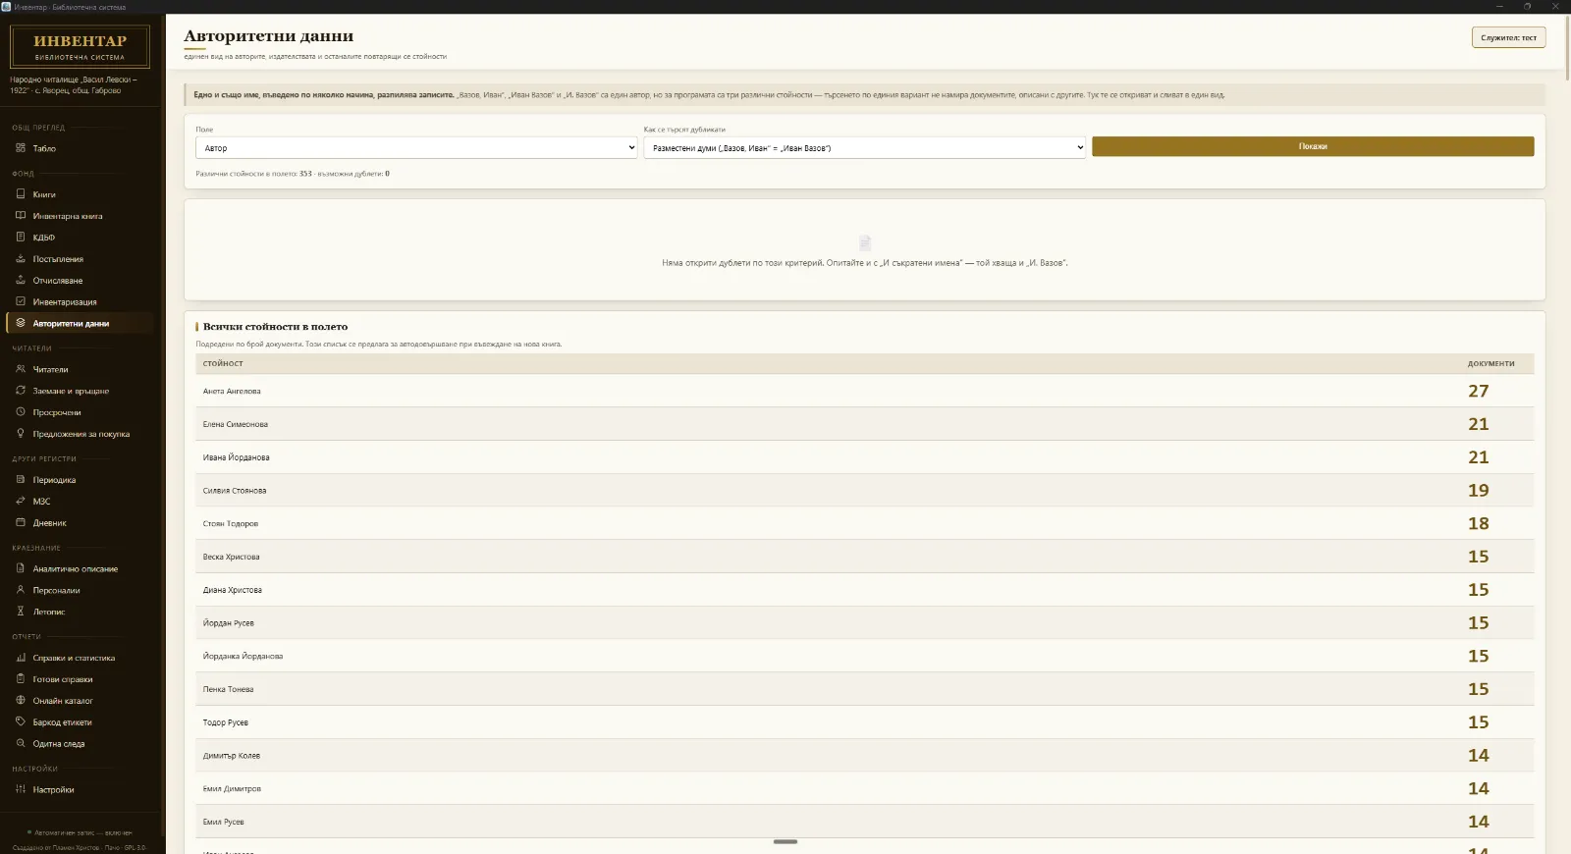Click document count 27 for Анета Ангелова
Viewport: 1571px width, 854px height.
1479,391
